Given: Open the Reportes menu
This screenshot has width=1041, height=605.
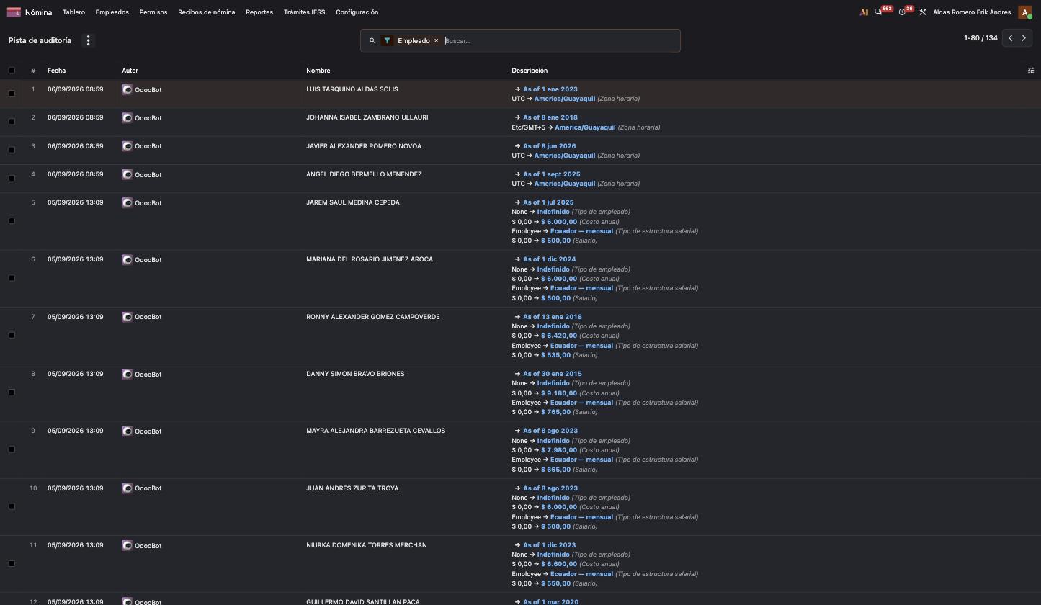Looking at the screenshot, I should pyautogui.click(x=259, y=12).
